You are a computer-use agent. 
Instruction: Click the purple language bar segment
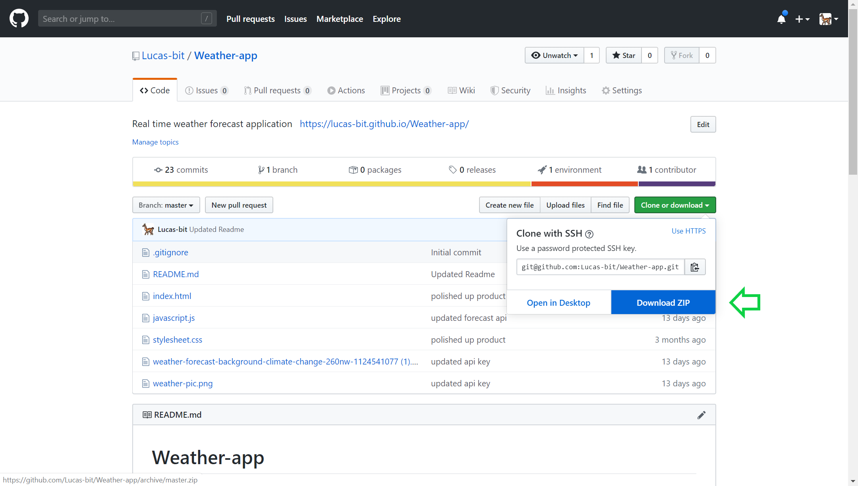(x=677, y=184)
